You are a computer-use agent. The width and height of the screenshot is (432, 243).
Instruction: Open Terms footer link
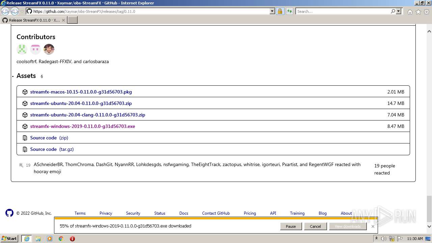(80, 213)
